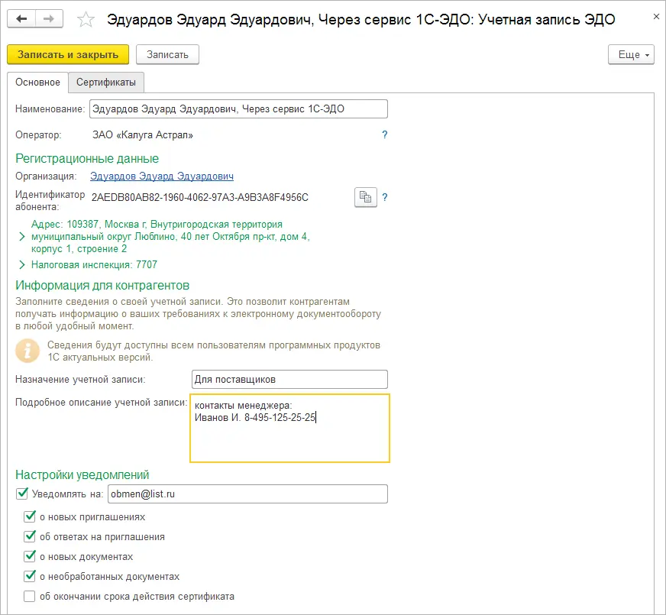Click the Назначение учетной записи field
This screenshot has width=666, height=615.
[x=289, y=379]
